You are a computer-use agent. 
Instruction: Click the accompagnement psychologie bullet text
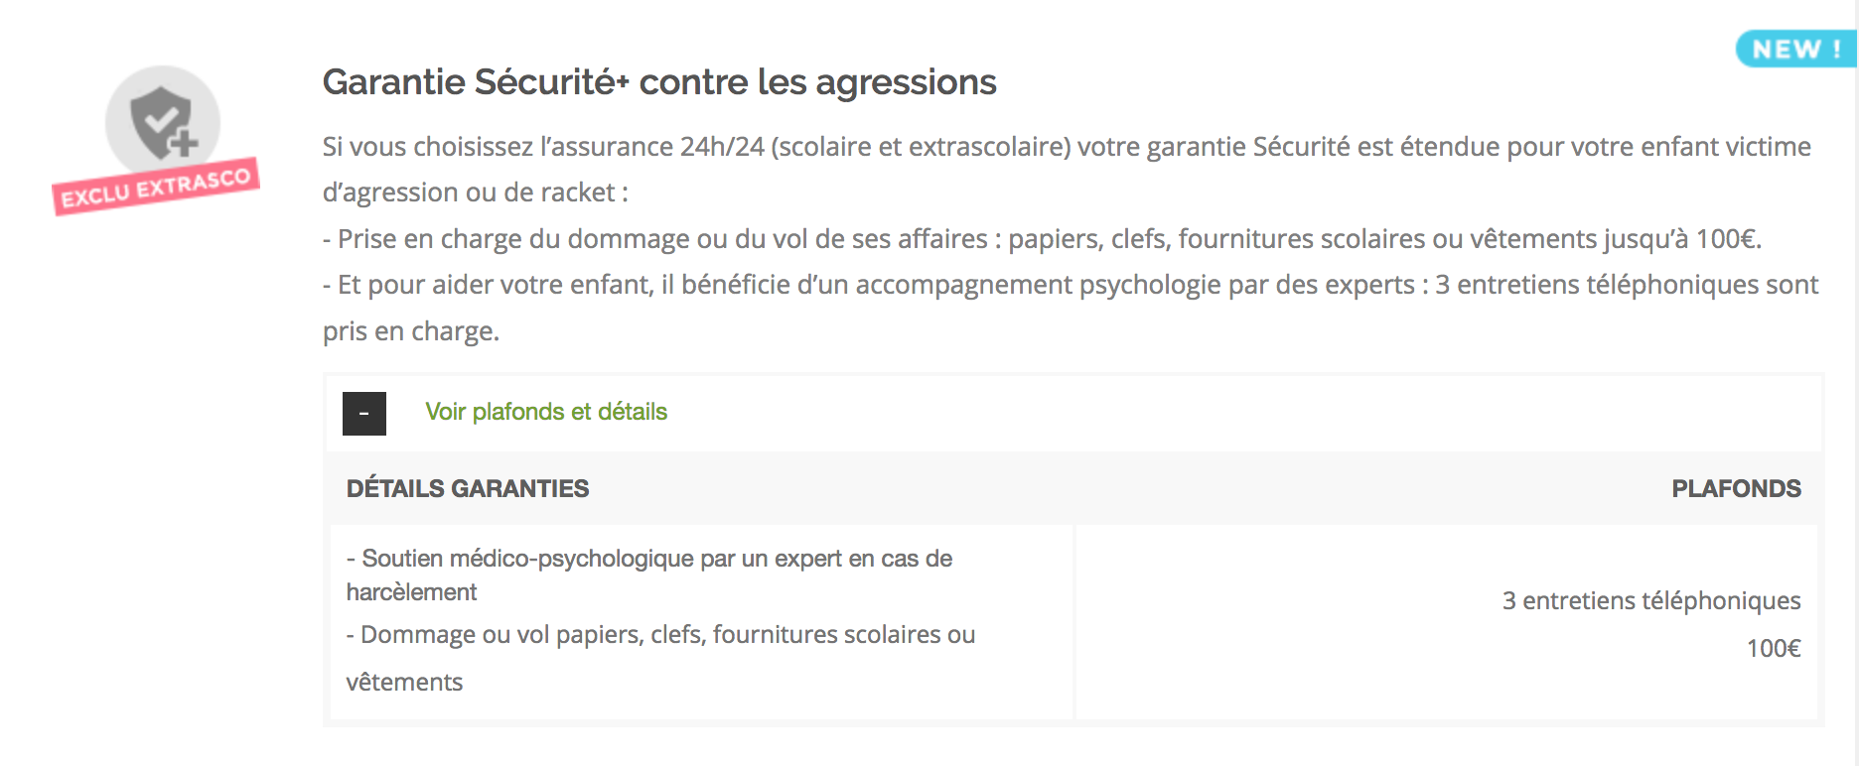click(x=1071, y=308)
